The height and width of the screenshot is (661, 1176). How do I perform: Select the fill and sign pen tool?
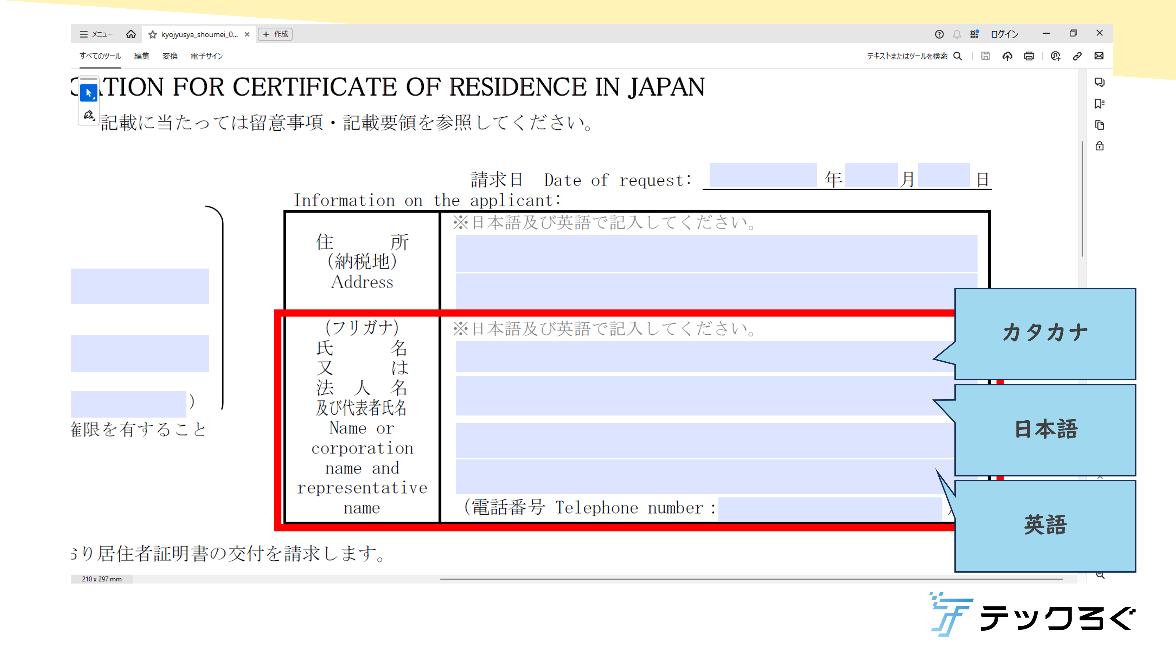88,115
